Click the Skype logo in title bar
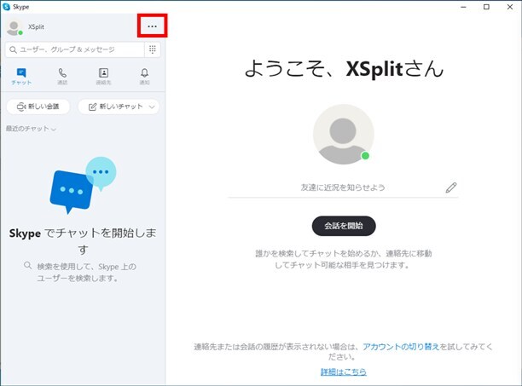Viewport: 522px width, 386px height. (x=6, y=7)
